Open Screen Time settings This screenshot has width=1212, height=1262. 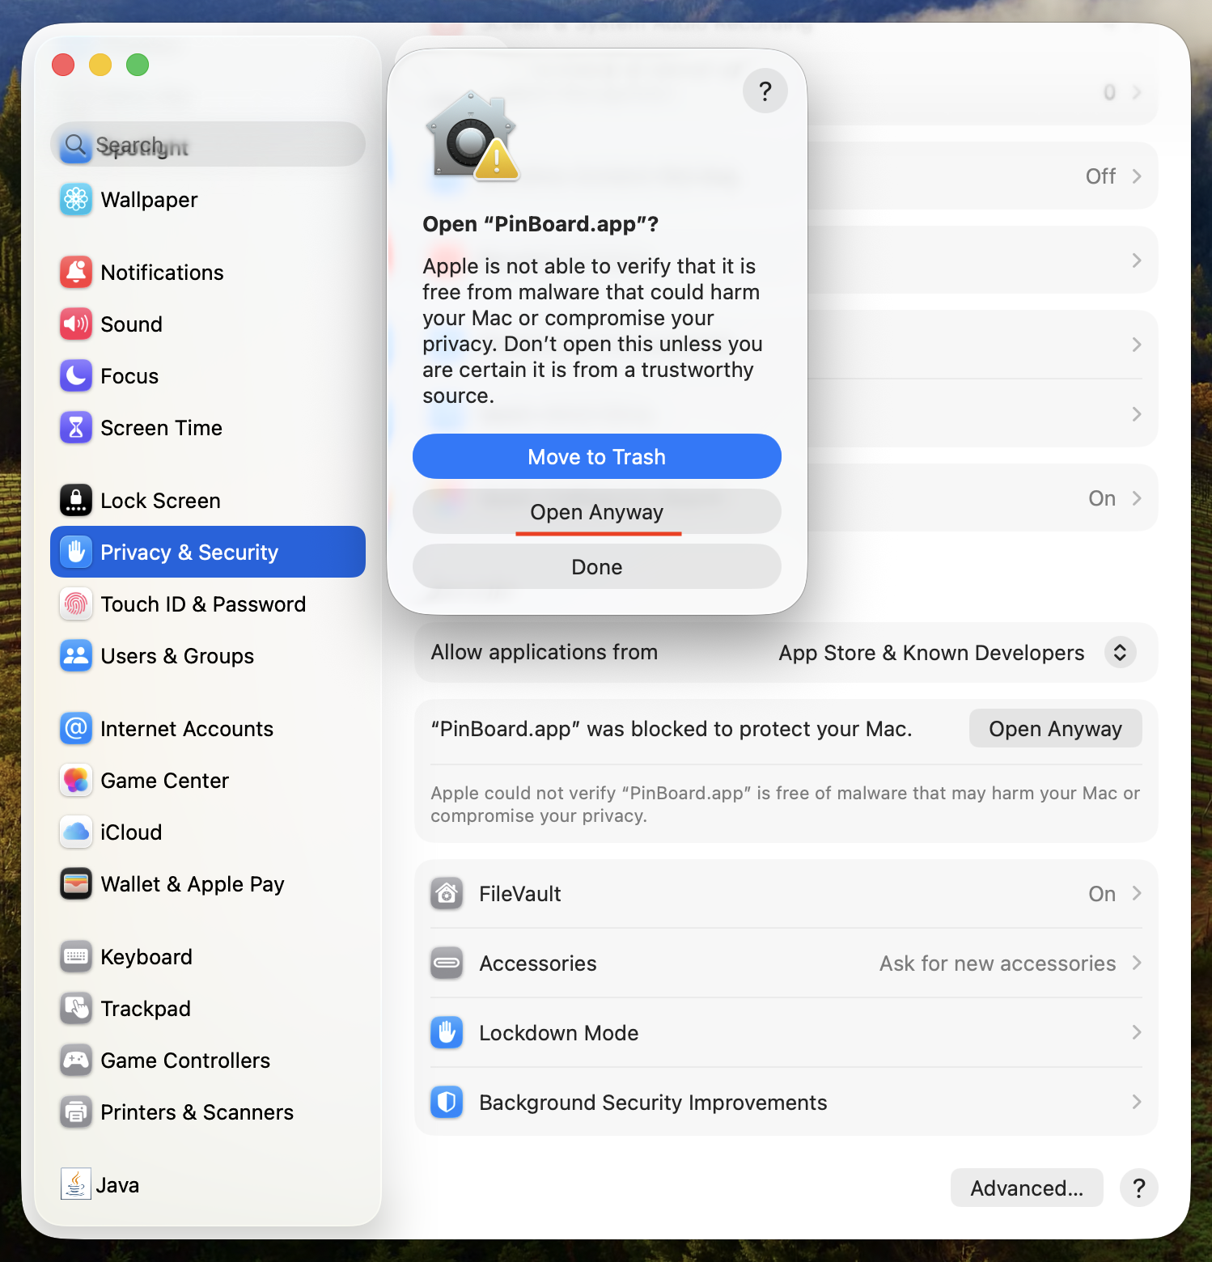pyautogui.click(x=161, y=427)
